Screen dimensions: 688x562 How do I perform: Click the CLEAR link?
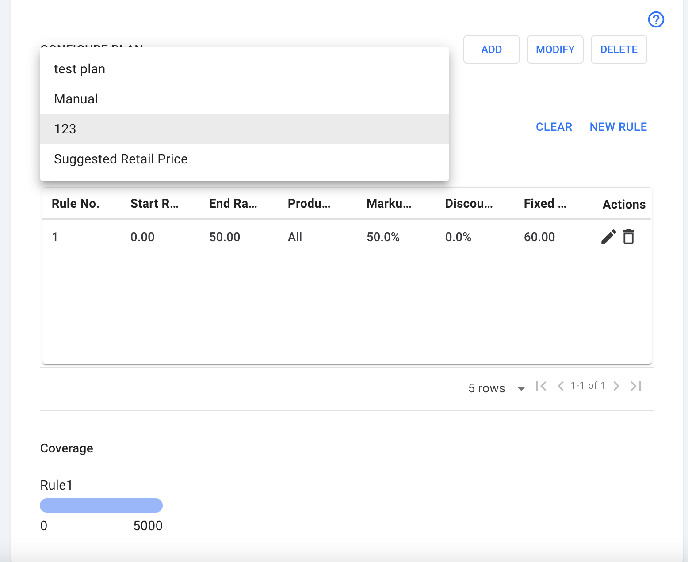click(x=554, y=127)
